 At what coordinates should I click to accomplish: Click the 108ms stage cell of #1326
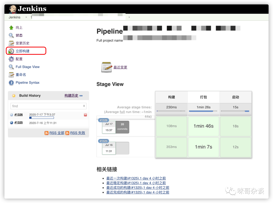pos(171,126)
